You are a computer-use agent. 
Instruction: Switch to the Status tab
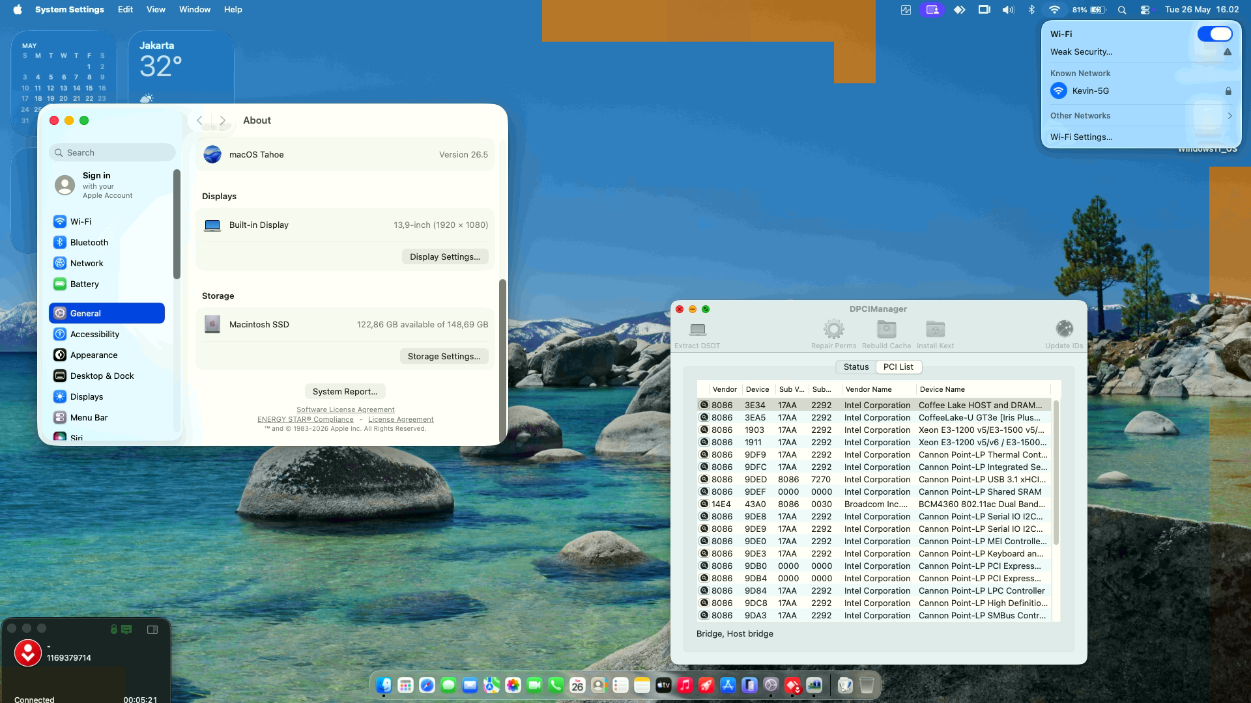coord(856,367)
